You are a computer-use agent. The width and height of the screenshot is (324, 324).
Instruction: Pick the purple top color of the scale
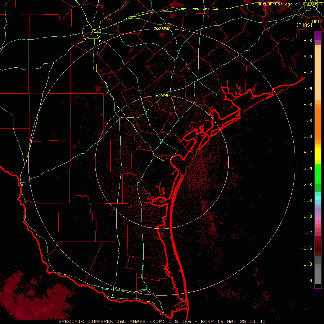point(318,36)
